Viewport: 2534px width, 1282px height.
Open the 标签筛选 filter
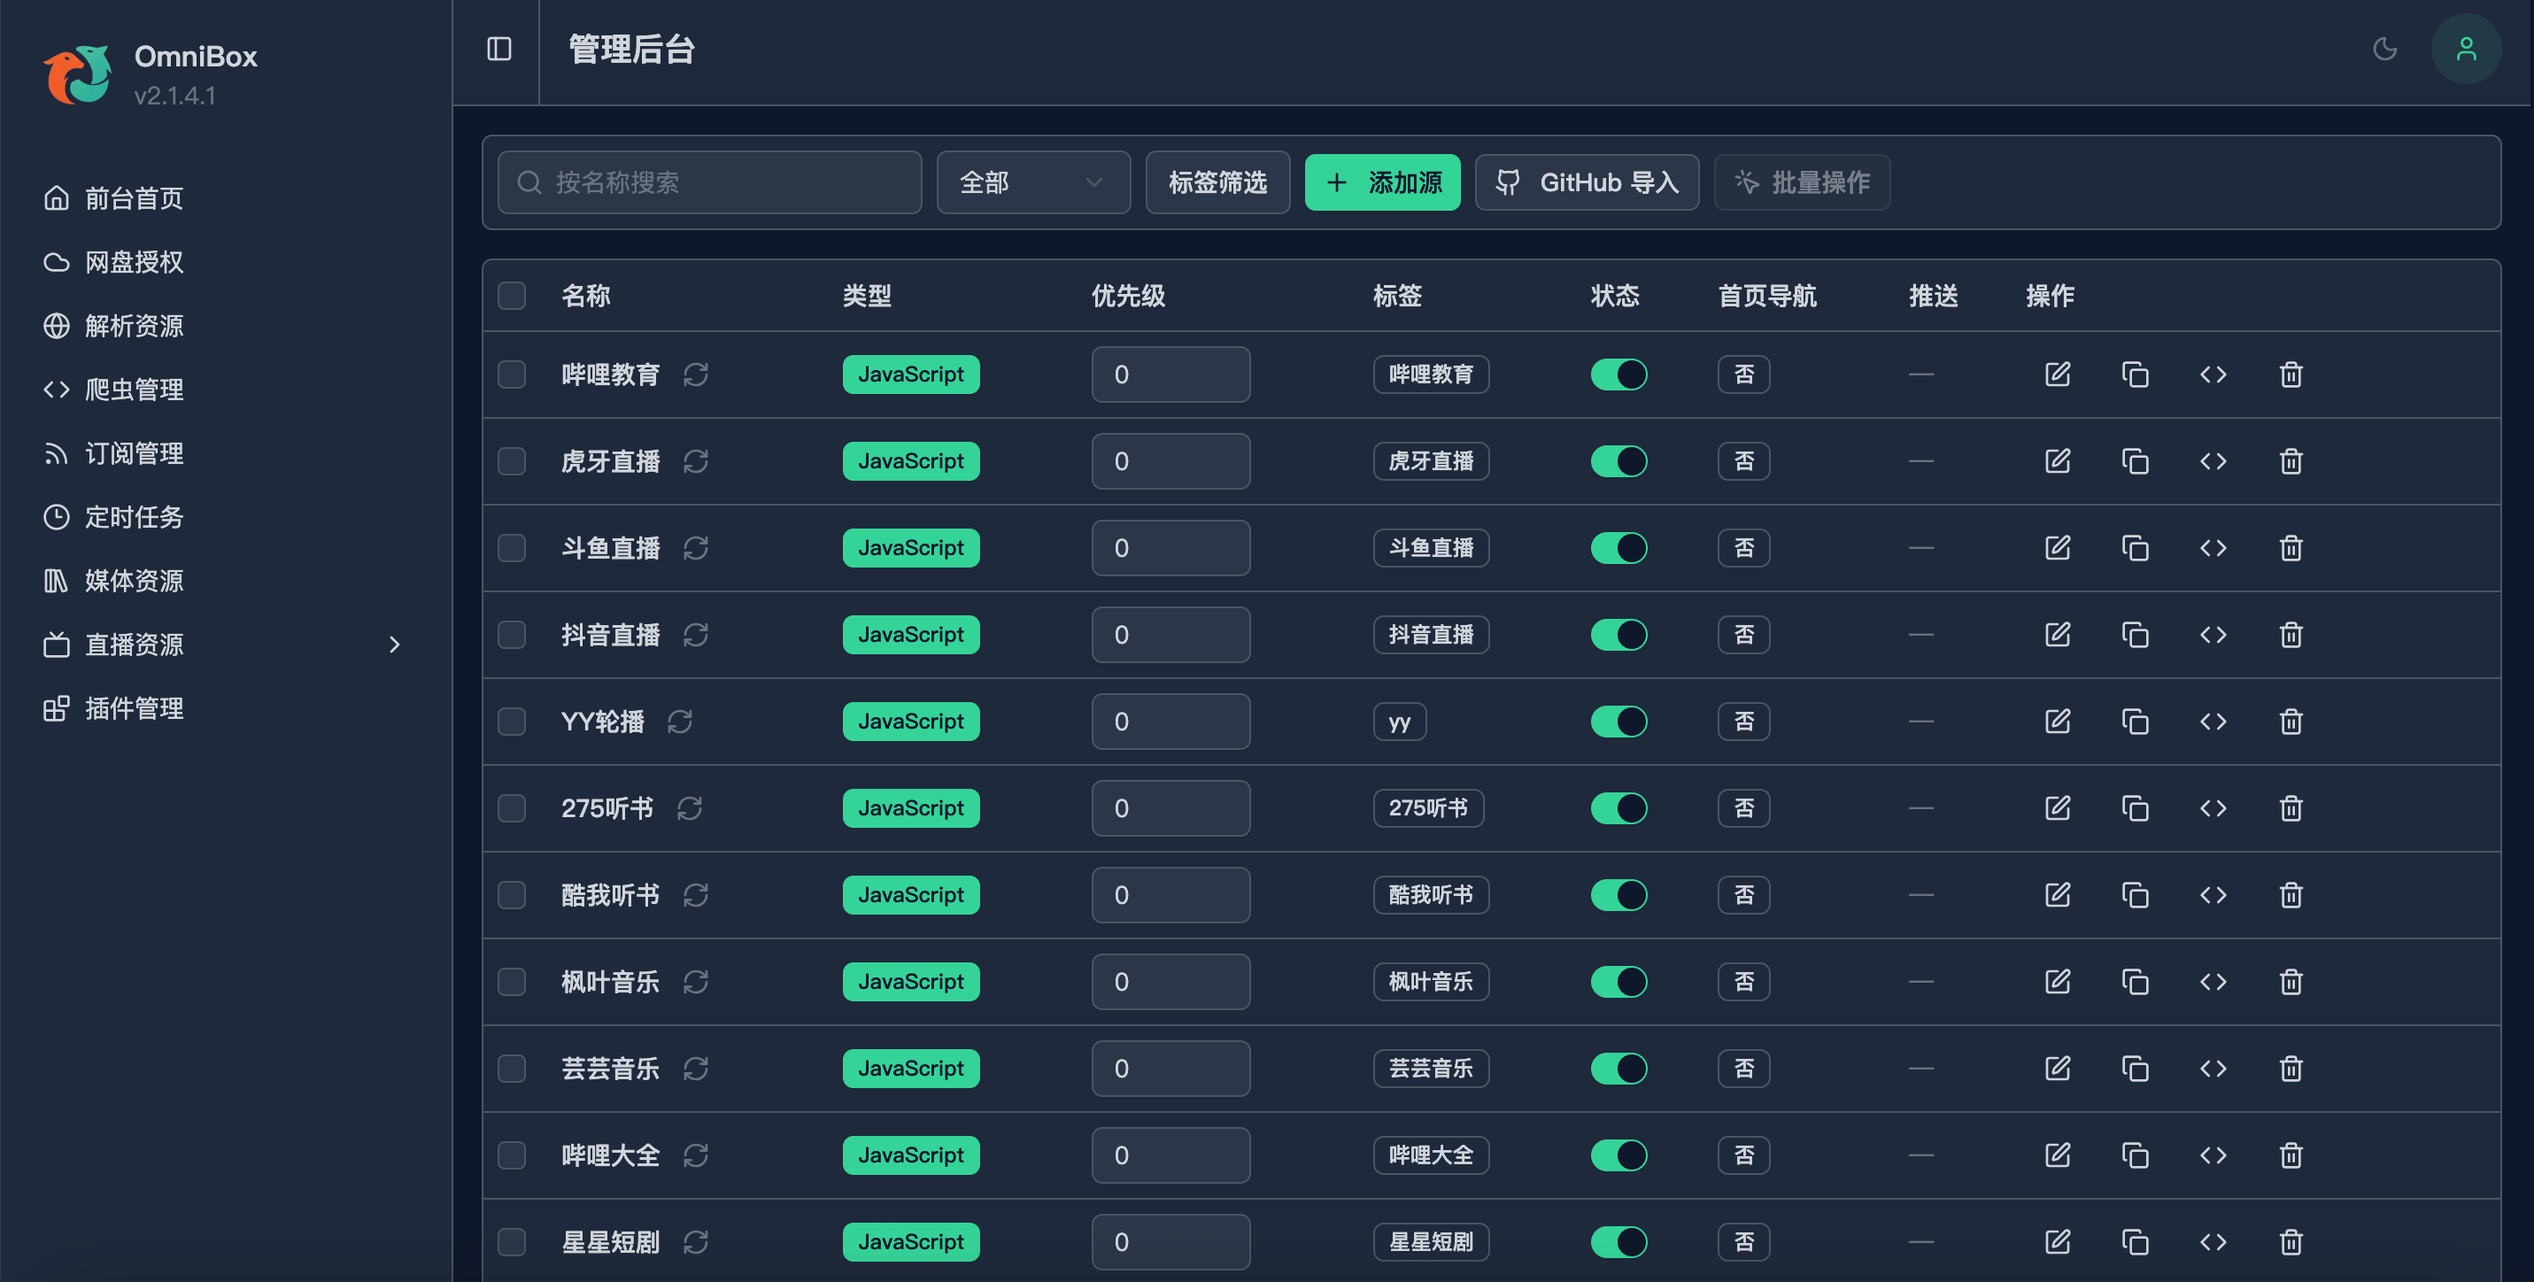pyautogui.click(x=1217, y=182)
